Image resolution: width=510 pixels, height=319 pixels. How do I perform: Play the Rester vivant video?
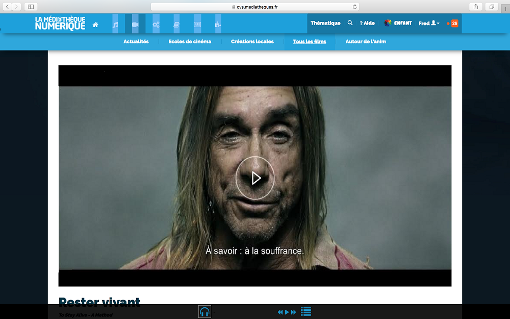point(255,178)
